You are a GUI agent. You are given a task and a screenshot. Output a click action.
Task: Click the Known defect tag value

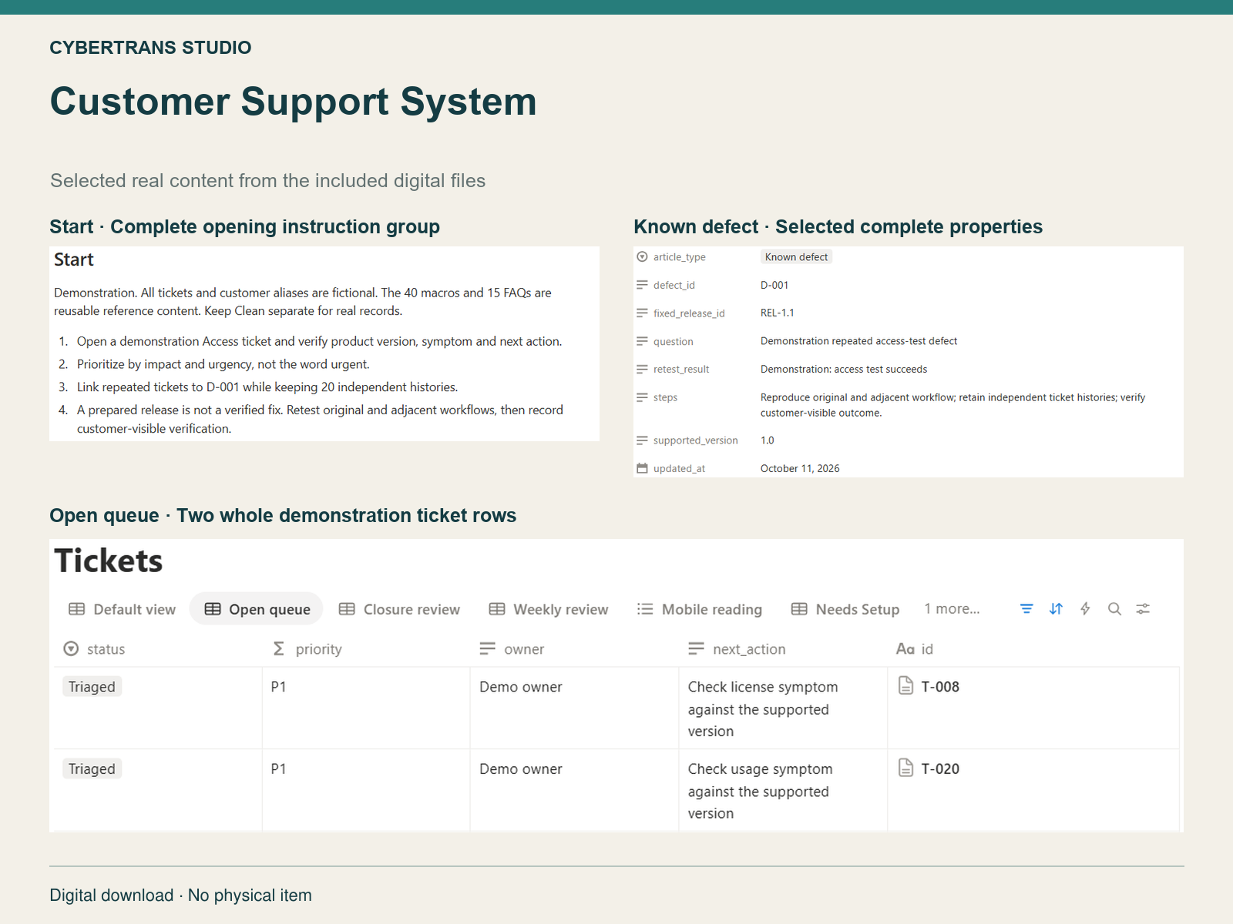point(796,257)
